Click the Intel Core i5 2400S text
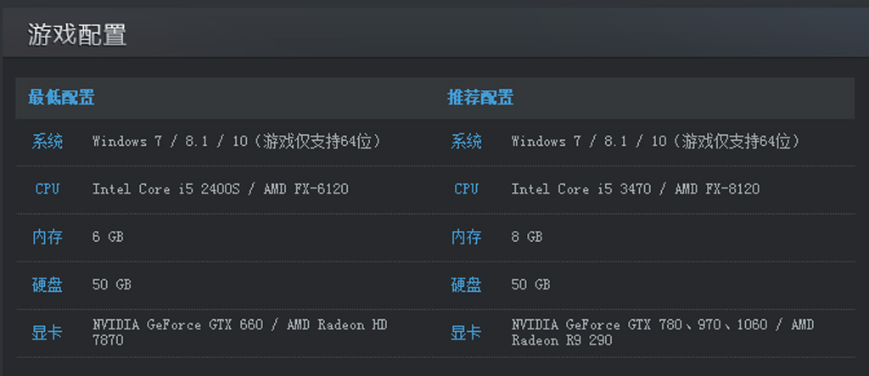Image resolution: width=869 pixels, height=376 pixels. click(166, 189)
